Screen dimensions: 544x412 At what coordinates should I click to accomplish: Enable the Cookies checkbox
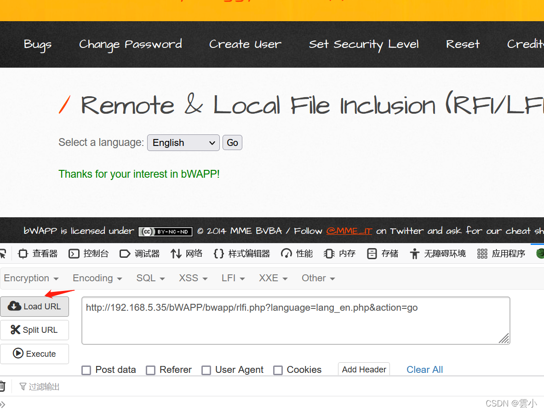coord(278,370)
